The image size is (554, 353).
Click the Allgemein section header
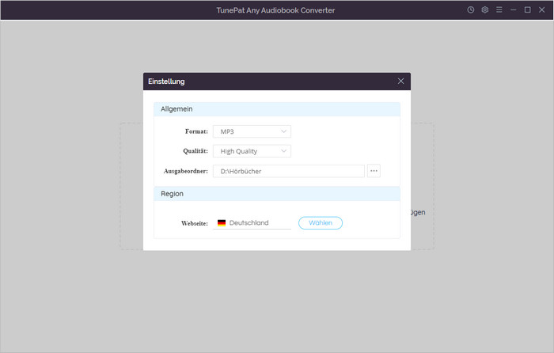tap(277, 109)
